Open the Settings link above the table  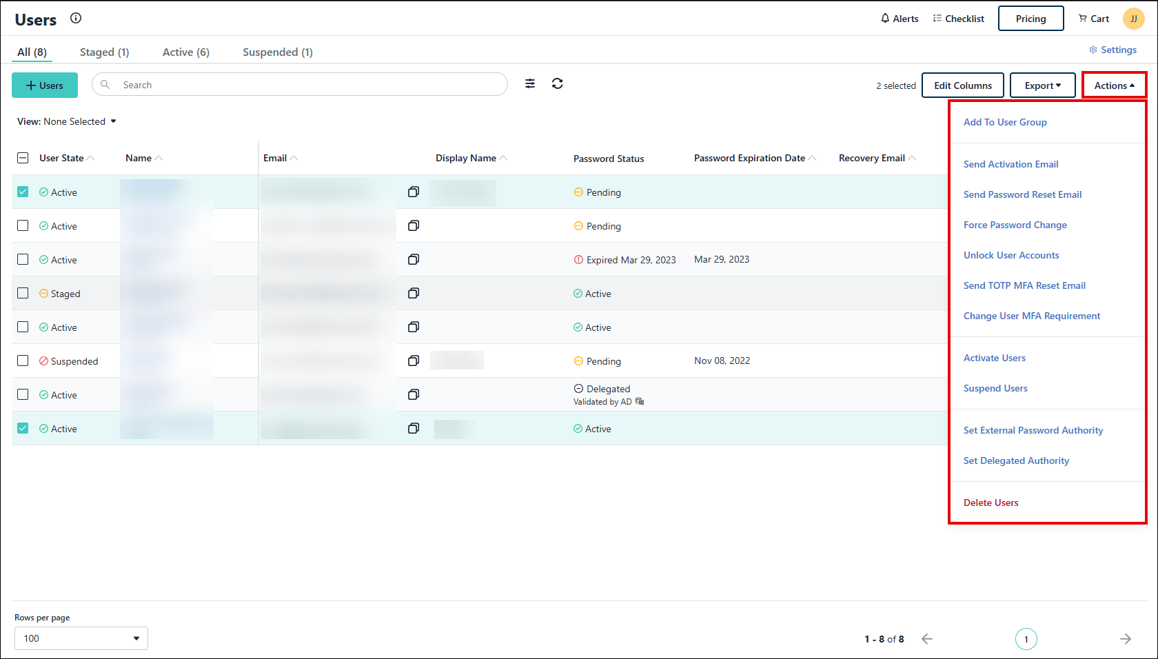pyautogui.click(x=1113, y=50)
